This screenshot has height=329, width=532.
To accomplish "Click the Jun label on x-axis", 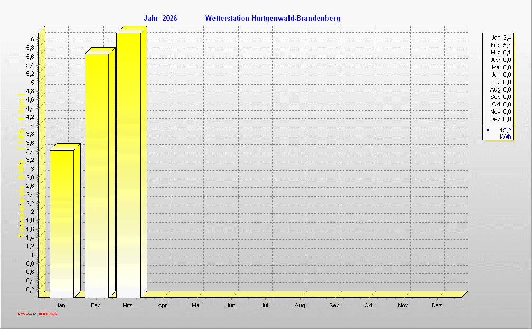I will click(231, 306).
